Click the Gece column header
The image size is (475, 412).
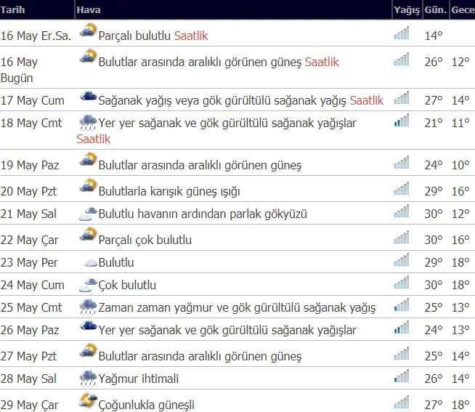pyautogui.click(x=463, y=9)
